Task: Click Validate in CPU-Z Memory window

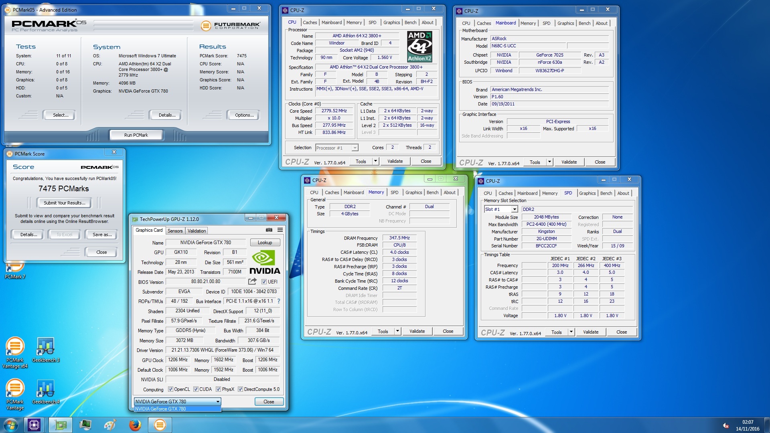Action: (x=417, y=331)
